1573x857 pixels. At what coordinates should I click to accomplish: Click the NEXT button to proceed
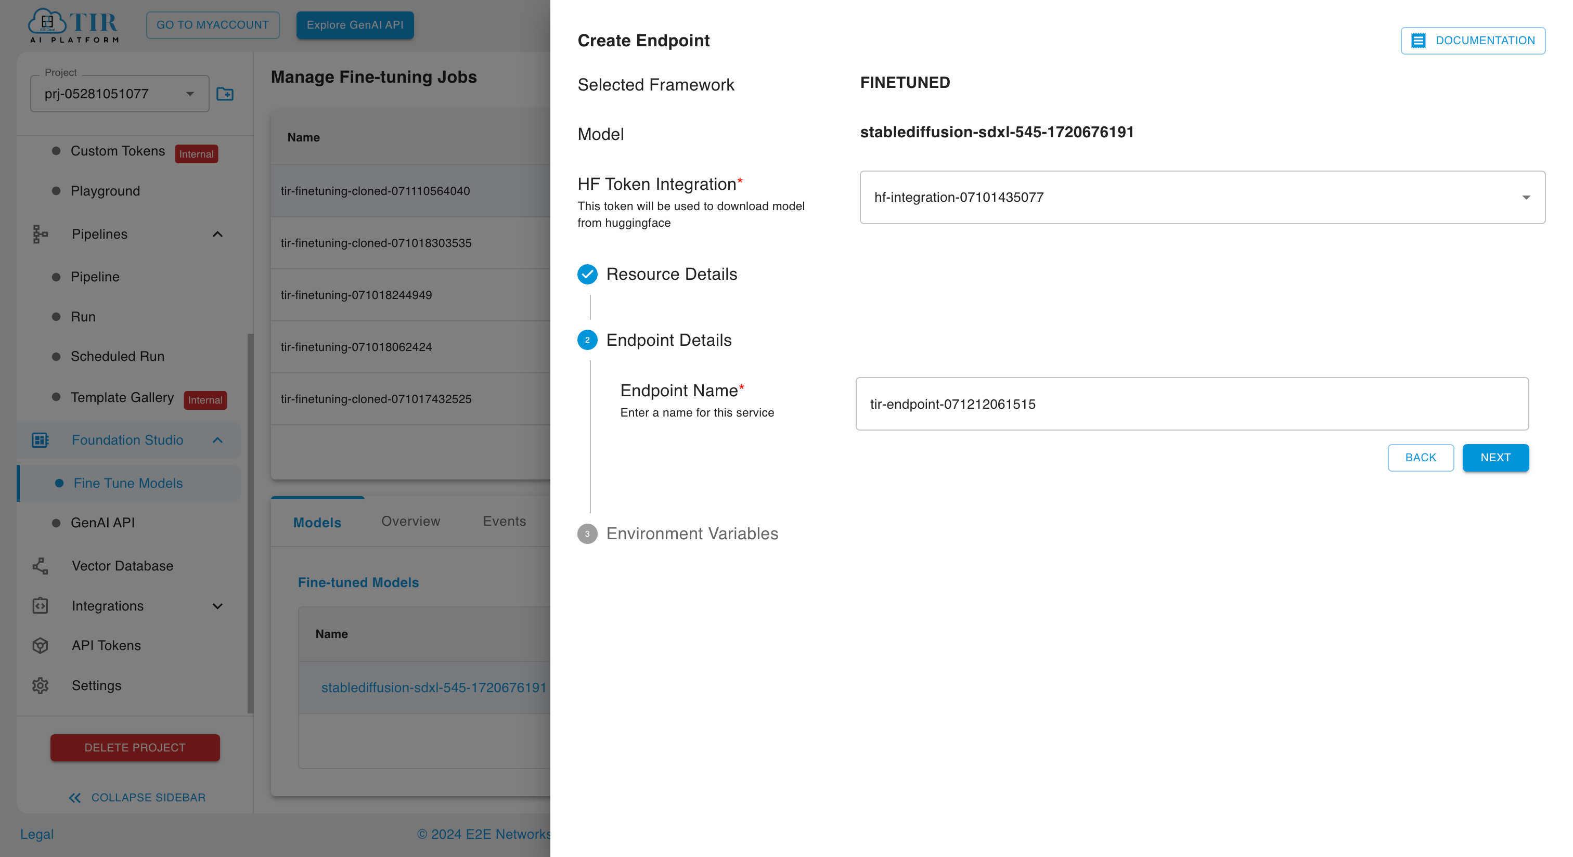pyautogui.click(x=1496, y=457)
